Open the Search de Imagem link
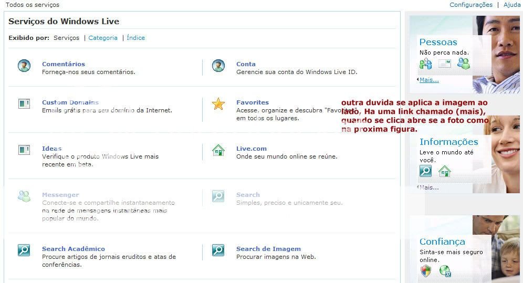The image size is (523, 283). 268,249
